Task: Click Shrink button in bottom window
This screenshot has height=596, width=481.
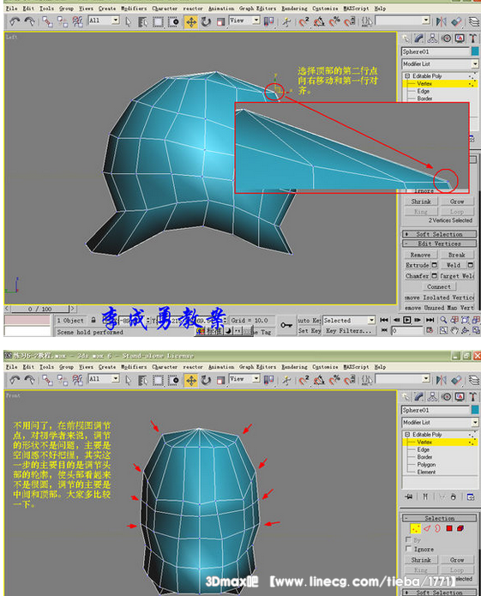Action: click(x=421, y=560)
